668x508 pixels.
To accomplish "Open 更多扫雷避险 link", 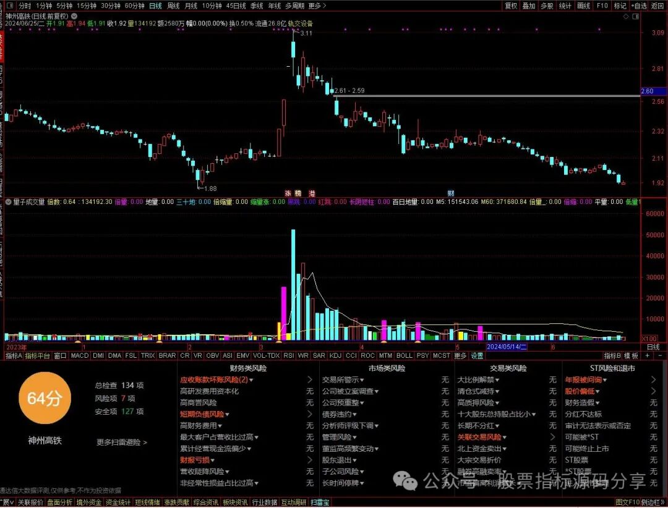I will (122, 442).
